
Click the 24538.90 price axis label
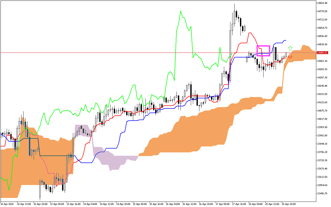point(322,44)
